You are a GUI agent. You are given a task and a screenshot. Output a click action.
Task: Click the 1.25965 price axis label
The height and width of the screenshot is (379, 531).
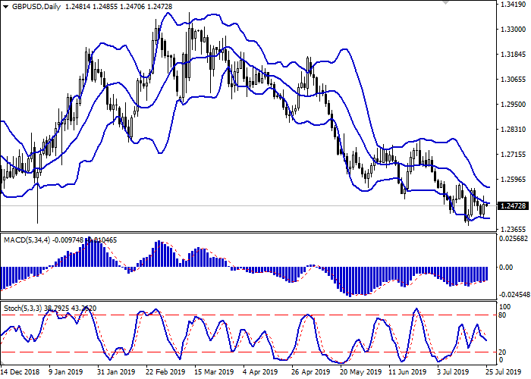pos(513,180)
